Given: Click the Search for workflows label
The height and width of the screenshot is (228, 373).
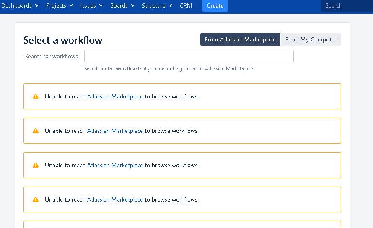Looking at the screenshot, I should pyautogui.click(x=52, y=56).
